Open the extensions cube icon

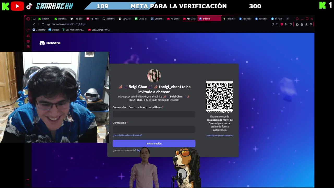[297, 24]
